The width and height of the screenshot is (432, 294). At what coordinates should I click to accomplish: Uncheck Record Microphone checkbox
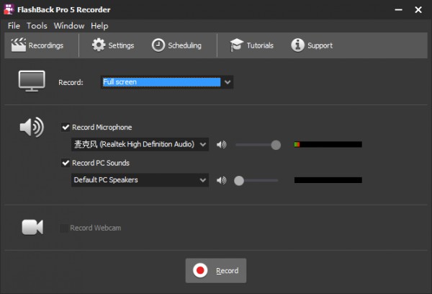click(66, 127)
